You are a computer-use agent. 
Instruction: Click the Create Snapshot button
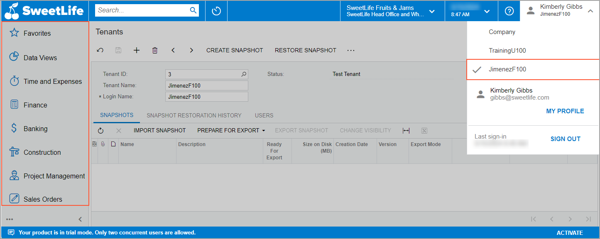click(x=235, y=50)
